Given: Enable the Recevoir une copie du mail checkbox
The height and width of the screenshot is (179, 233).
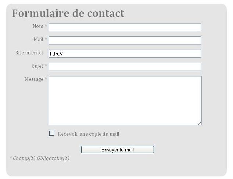Looking at the screenshot, I should click(x=52, y=133).
